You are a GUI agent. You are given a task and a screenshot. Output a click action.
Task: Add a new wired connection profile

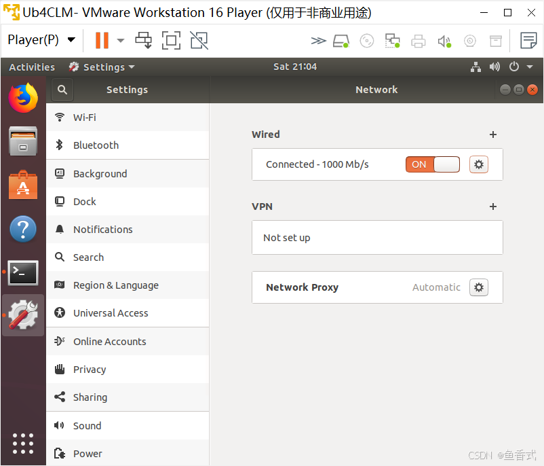point(493,135)
